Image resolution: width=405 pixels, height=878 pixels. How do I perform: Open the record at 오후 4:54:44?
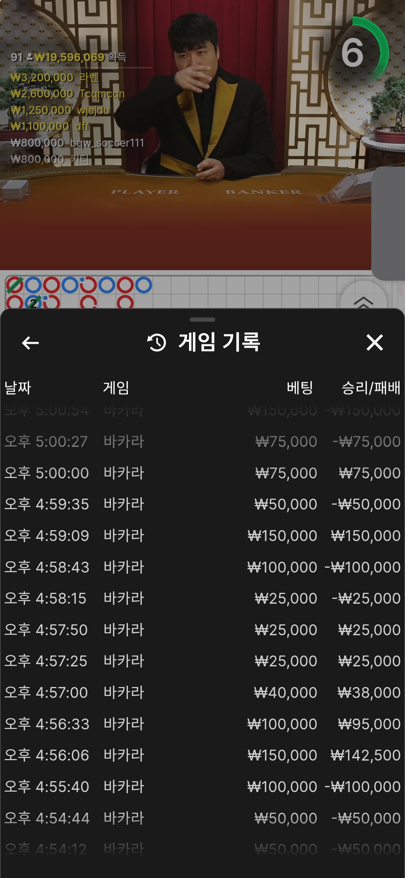click(202, 818)
